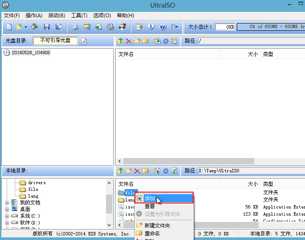Click new folder icon in local pane toolbar

(x=129, y=171)
